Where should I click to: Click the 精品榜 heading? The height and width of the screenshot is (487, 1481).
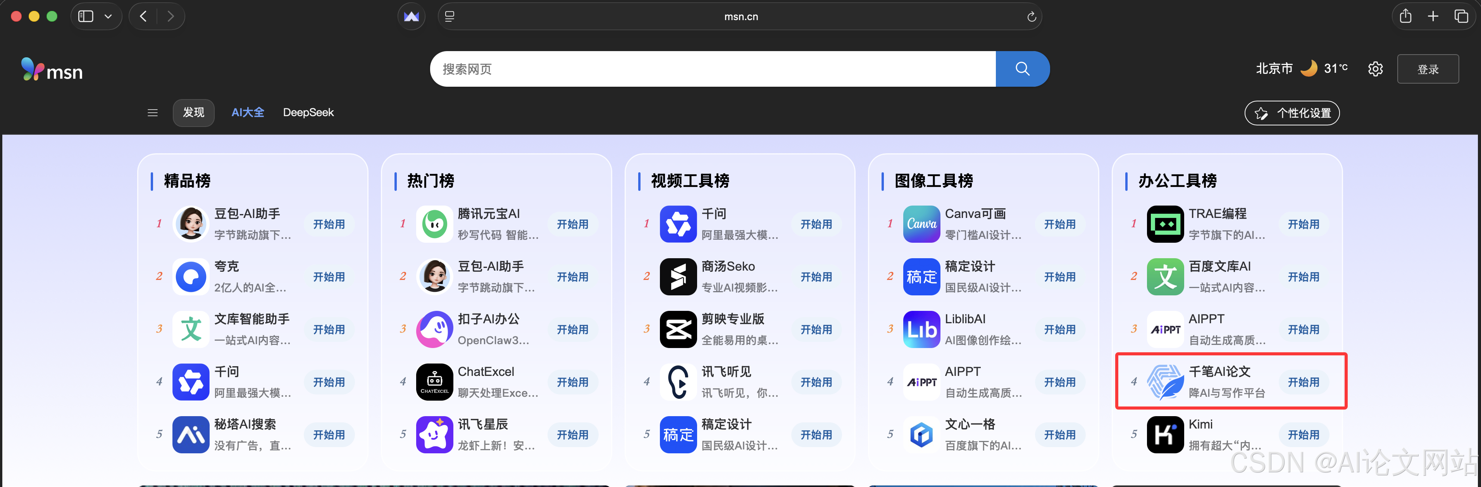coord(188,181)
